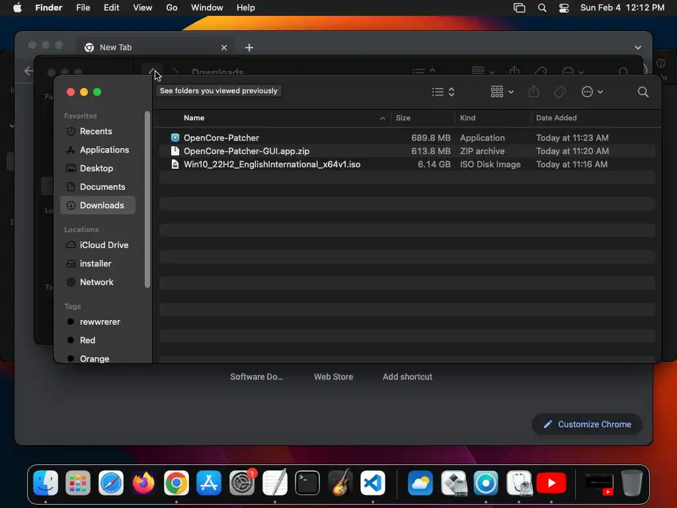Add a new tab in Chrome

[x=249, y=48]
